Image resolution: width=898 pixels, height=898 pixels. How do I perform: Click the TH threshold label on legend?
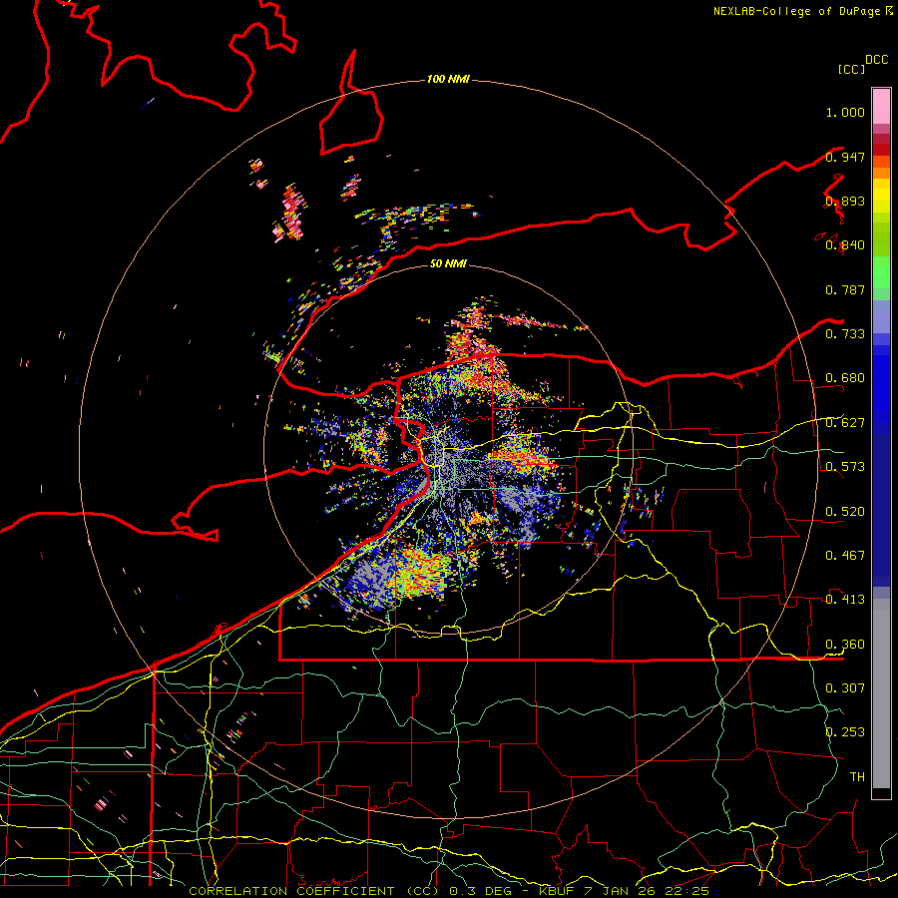(x=857, y=777)
